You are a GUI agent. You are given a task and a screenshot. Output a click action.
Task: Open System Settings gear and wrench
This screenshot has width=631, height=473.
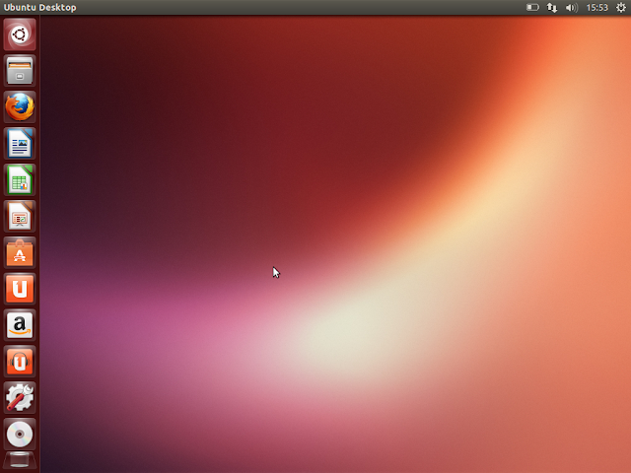click(x=20, y=398)
